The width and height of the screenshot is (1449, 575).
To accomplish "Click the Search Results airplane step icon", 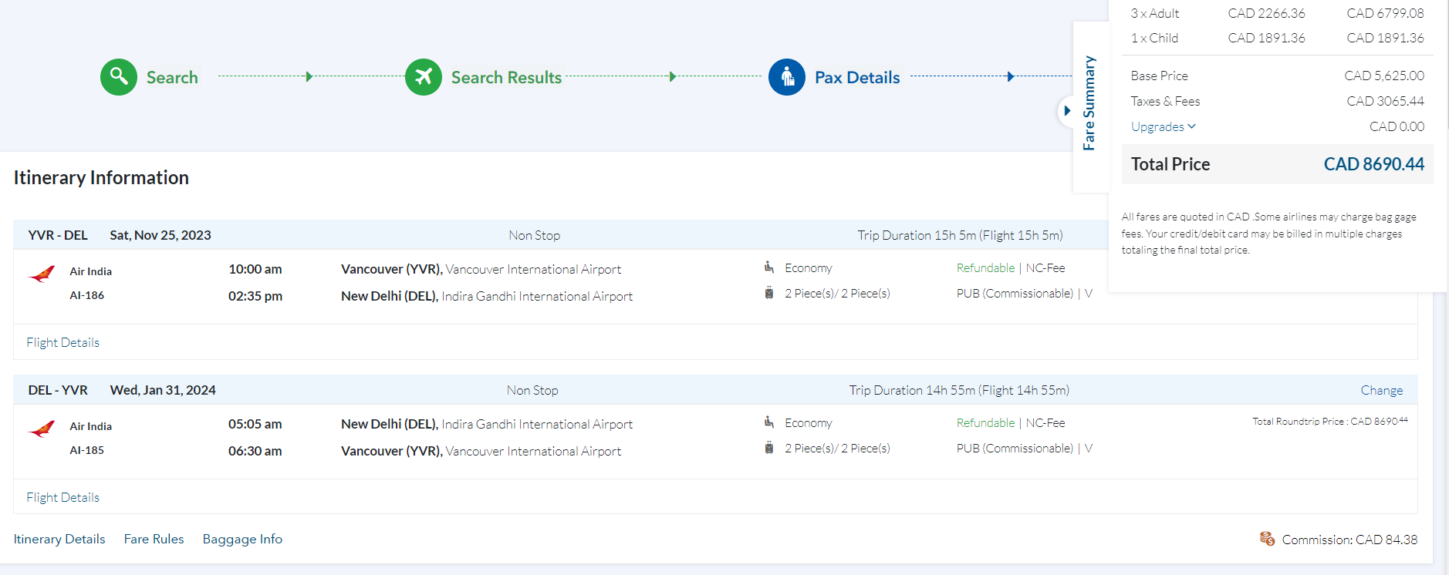I will [x=424, y=77].
